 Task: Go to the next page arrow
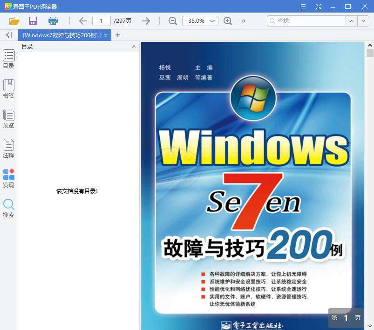(146, 21)
